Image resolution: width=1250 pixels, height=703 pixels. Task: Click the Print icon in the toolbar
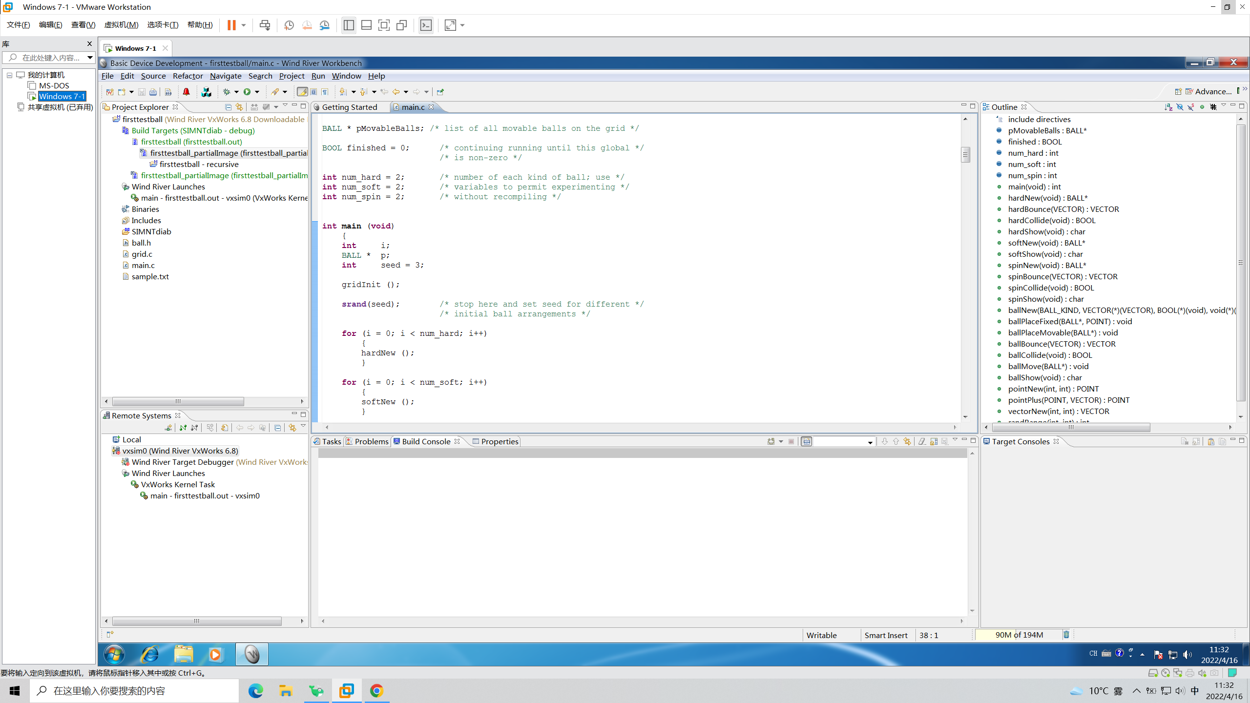[153, 92]
